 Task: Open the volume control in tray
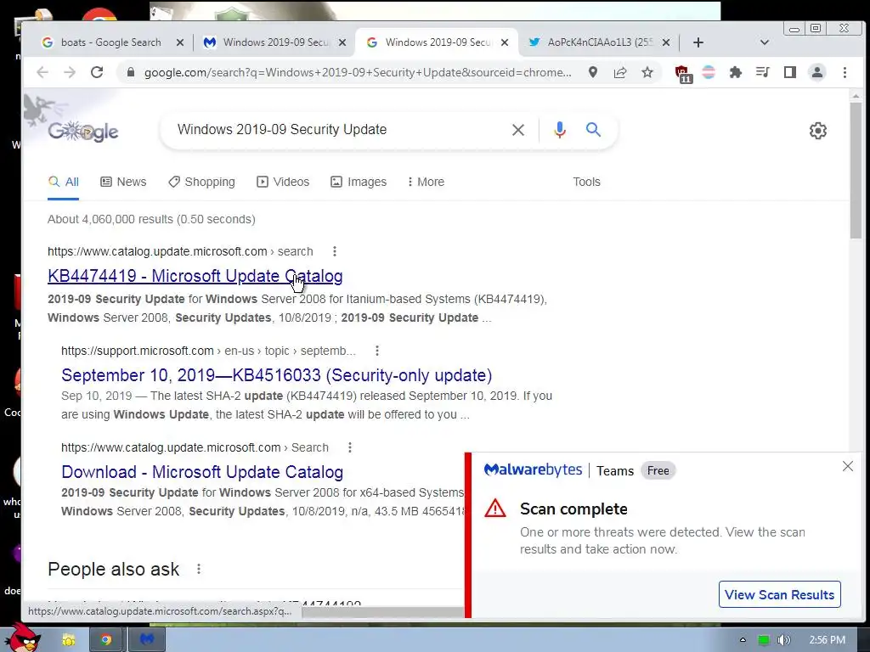783,640
